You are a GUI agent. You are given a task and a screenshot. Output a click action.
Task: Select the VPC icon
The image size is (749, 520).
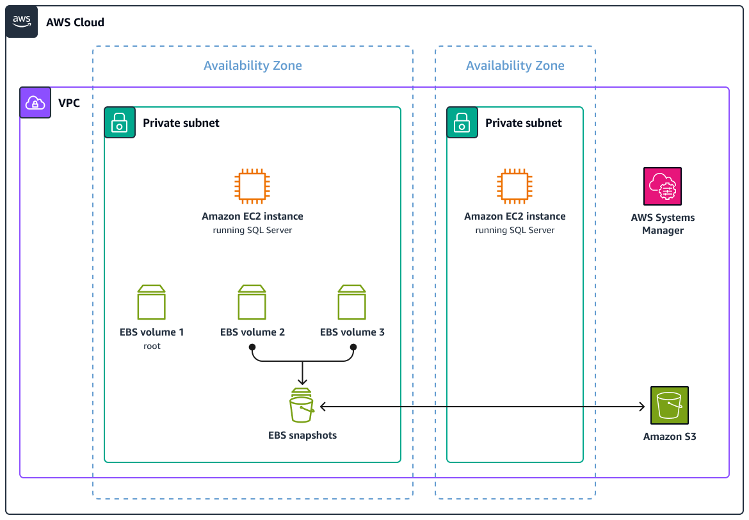(x=35, y=102)
